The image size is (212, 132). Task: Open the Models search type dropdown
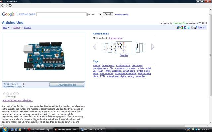95,14
